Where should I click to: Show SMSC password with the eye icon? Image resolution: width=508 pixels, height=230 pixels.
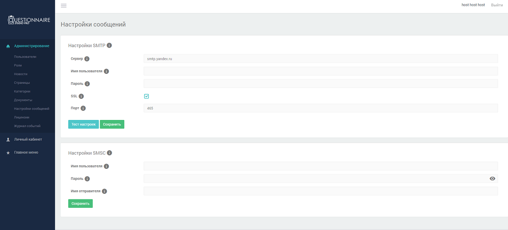(493, 179)
